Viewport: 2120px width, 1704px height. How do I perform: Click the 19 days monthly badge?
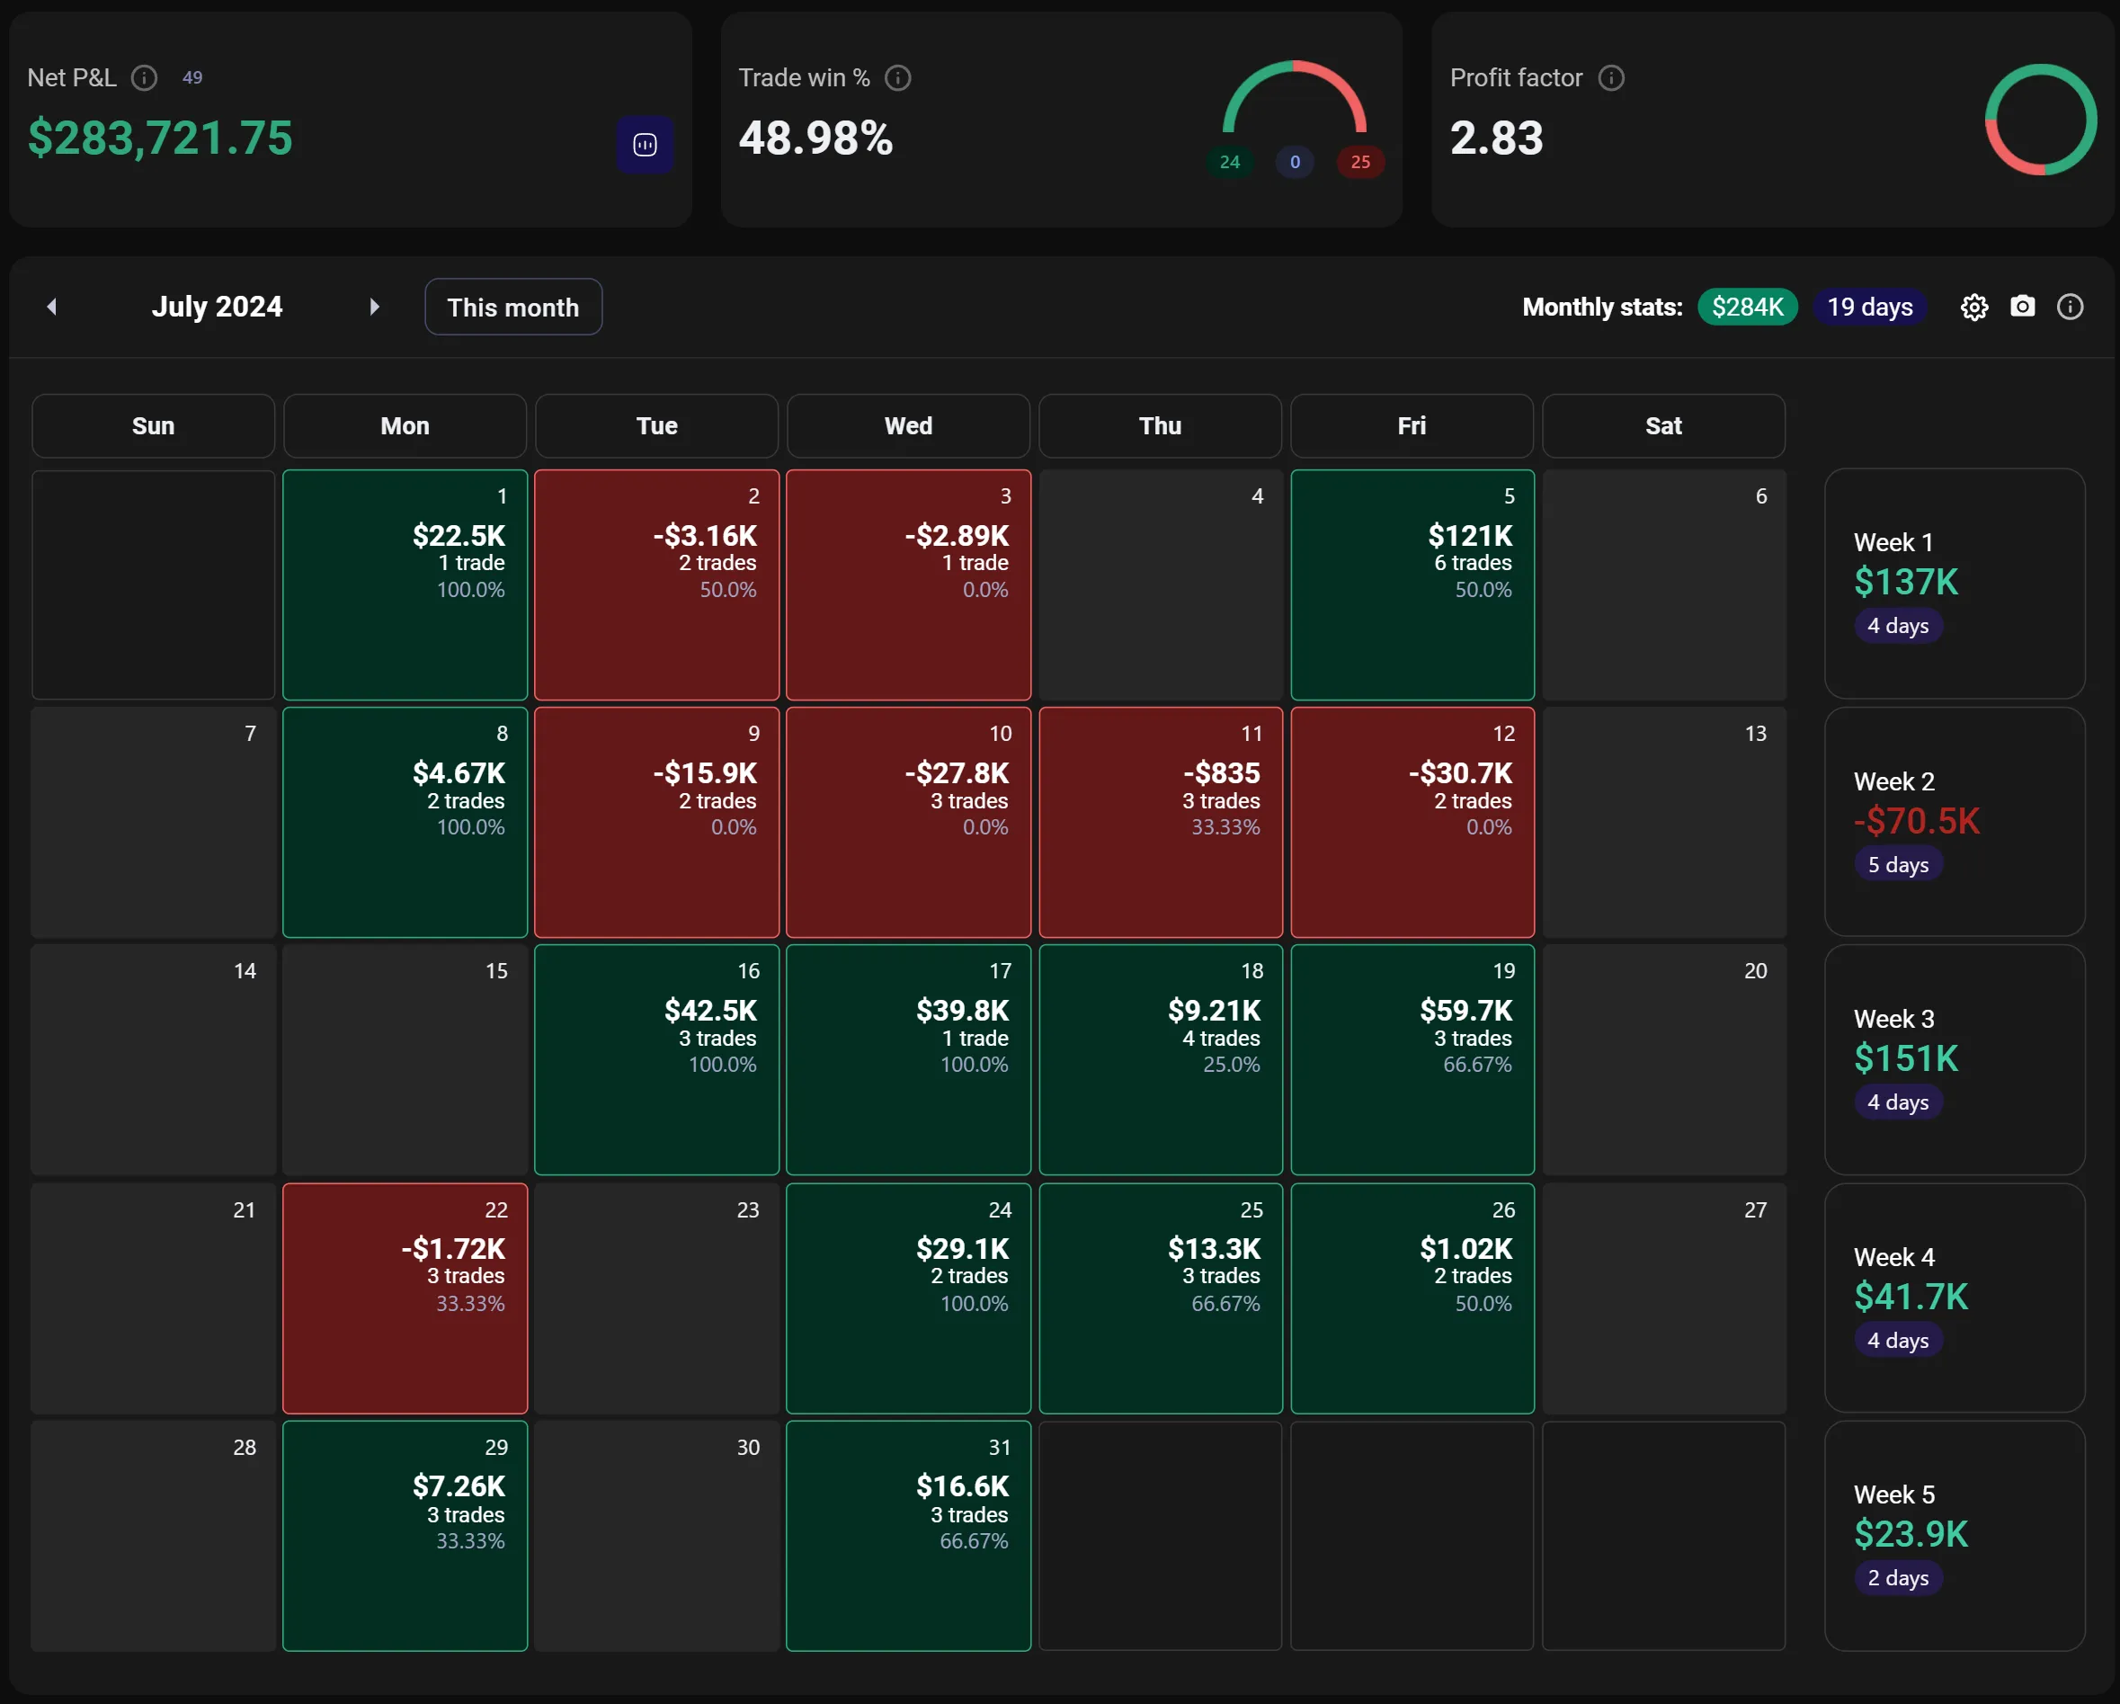click(1869, 307)
